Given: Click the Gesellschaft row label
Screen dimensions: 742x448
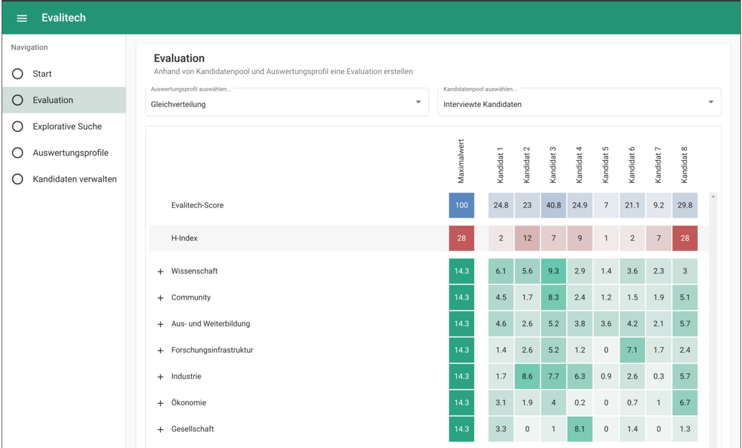Looking at the screenshot, I should pos(192,429).
